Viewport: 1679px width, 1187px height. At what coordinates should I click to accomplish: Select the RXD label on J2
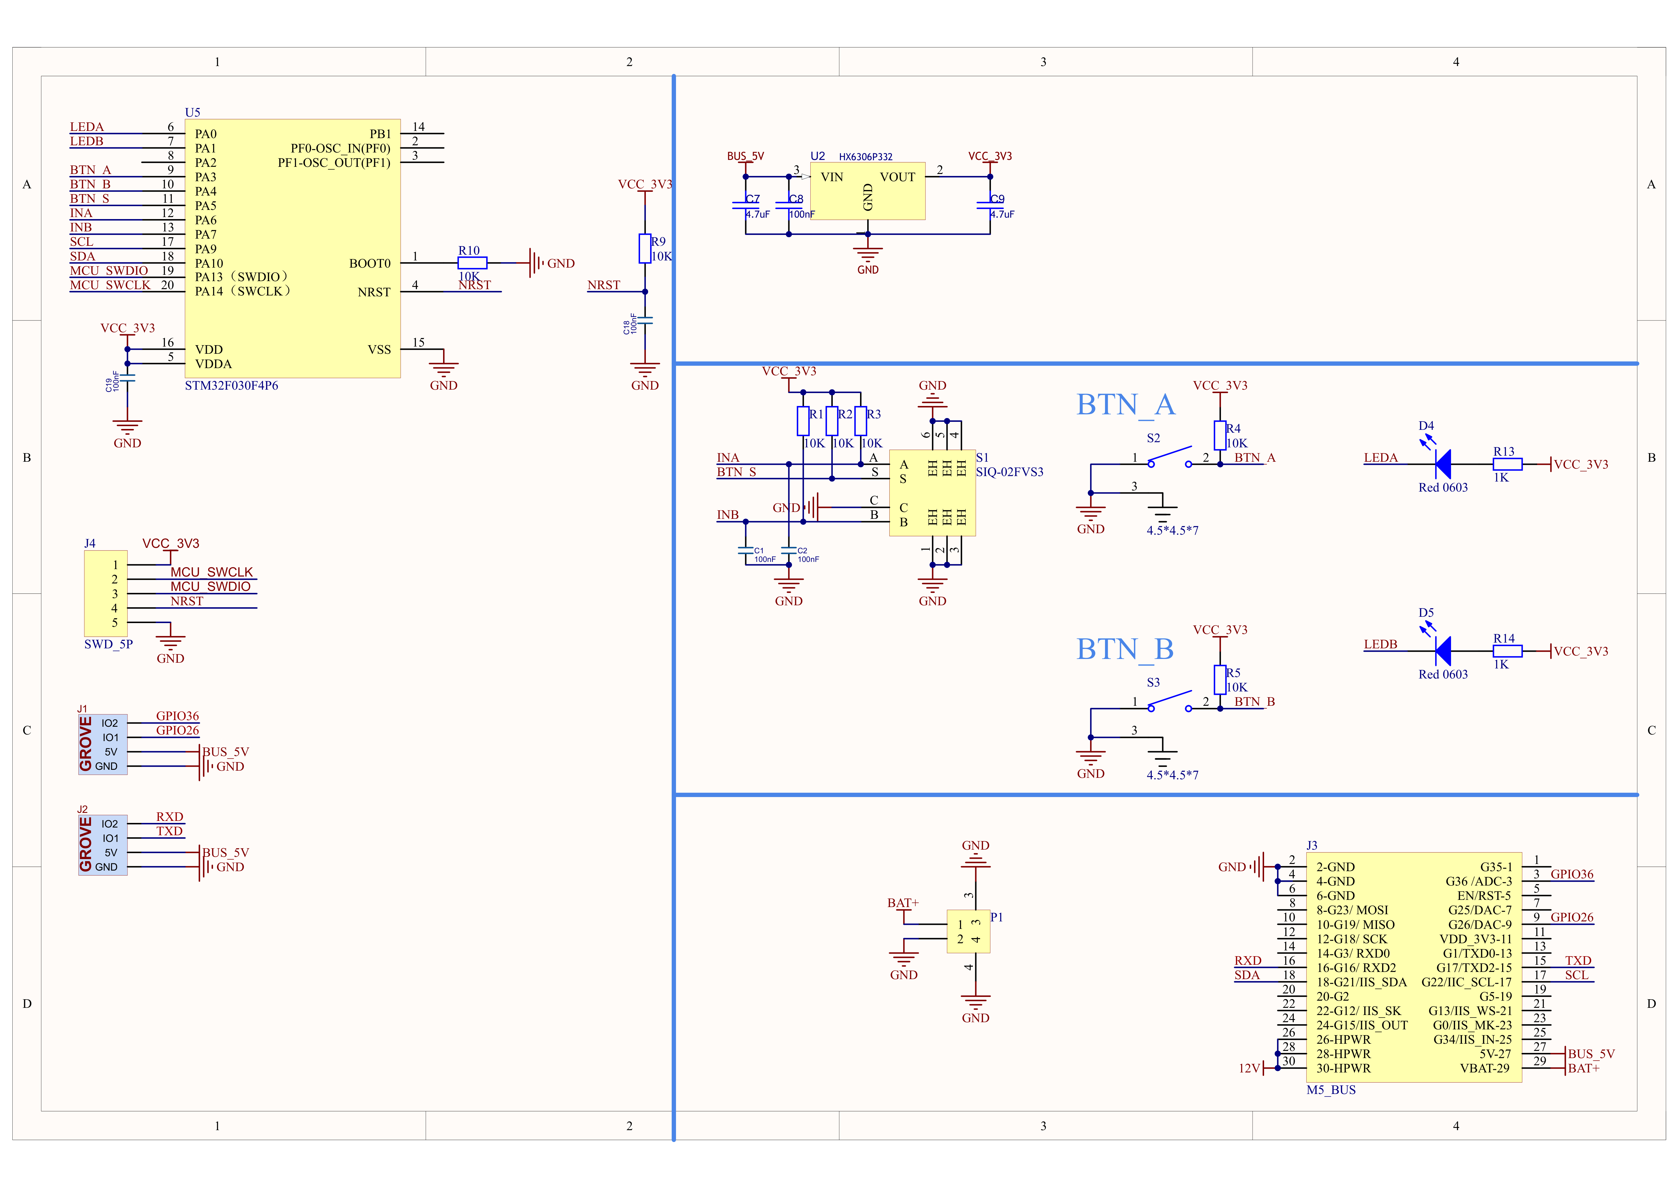[x=170, y=816]
